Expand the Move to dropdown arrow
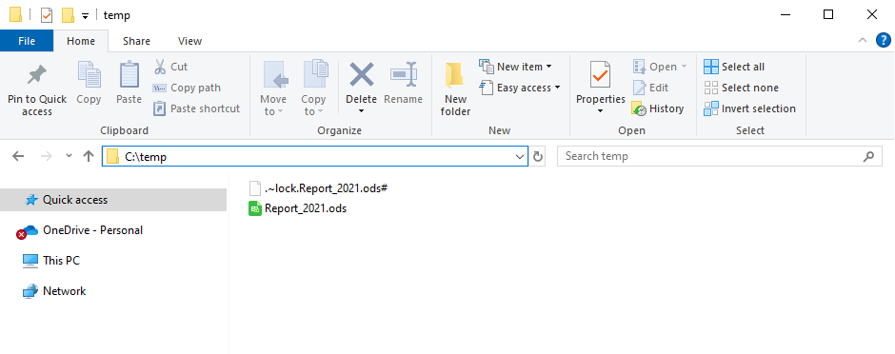The width and height of the screenshot is (895, 354). pos(280,111)
